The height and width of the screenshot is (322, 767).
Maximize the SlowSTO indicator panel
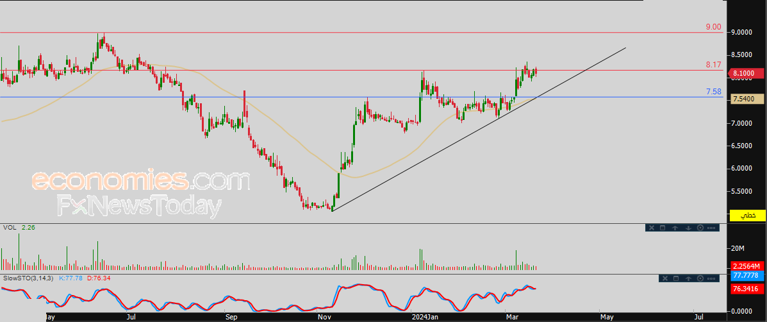[675, 278]
